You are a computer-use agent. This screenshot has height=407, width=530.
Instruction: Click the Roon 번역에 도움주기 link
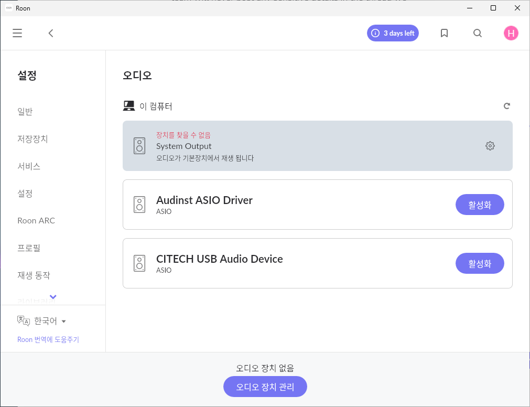pyautogui.click(x=48, y=339)
